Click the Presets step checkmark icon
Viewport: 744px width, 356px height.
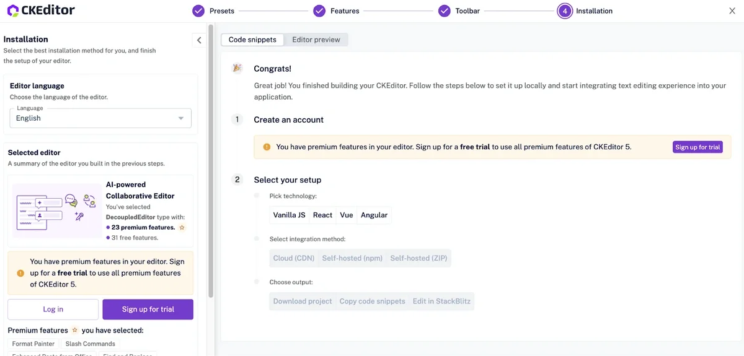click(198, 11)
